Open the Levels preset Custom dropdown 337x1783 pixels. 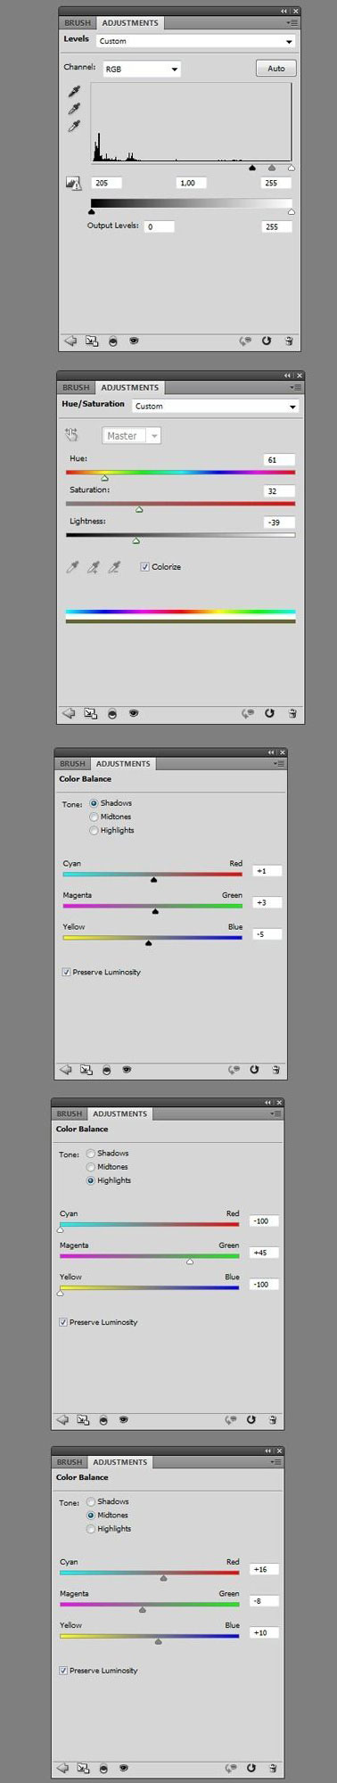tap(195, 41)
